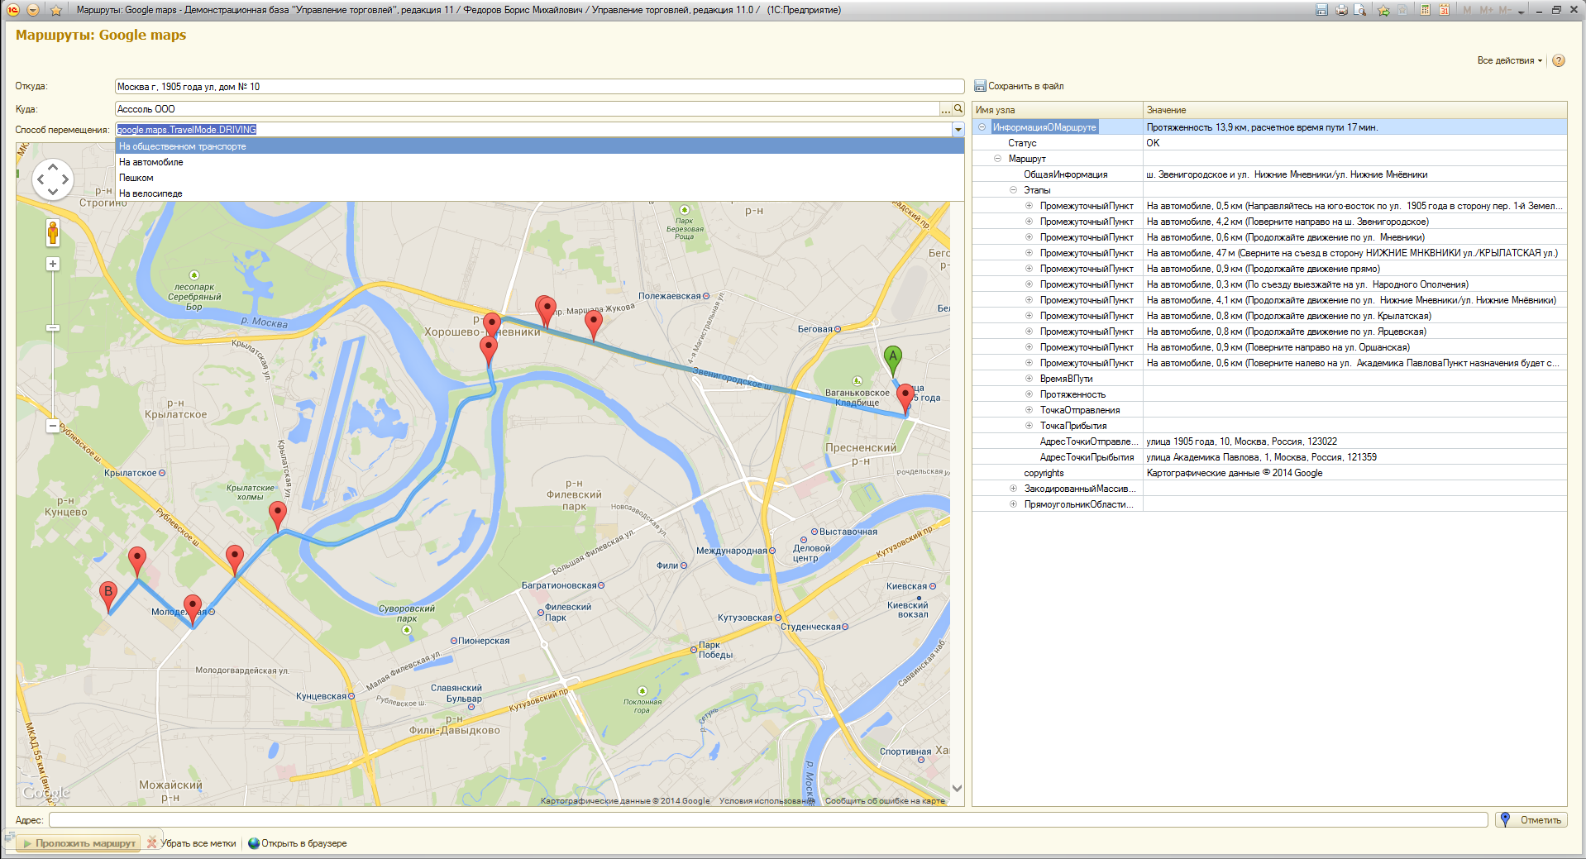Image resolution: width=1586 pixels, height=859 pixels.
Task: Click the red marker near Ваганьковское кладбище
Action: pos(905,398)
